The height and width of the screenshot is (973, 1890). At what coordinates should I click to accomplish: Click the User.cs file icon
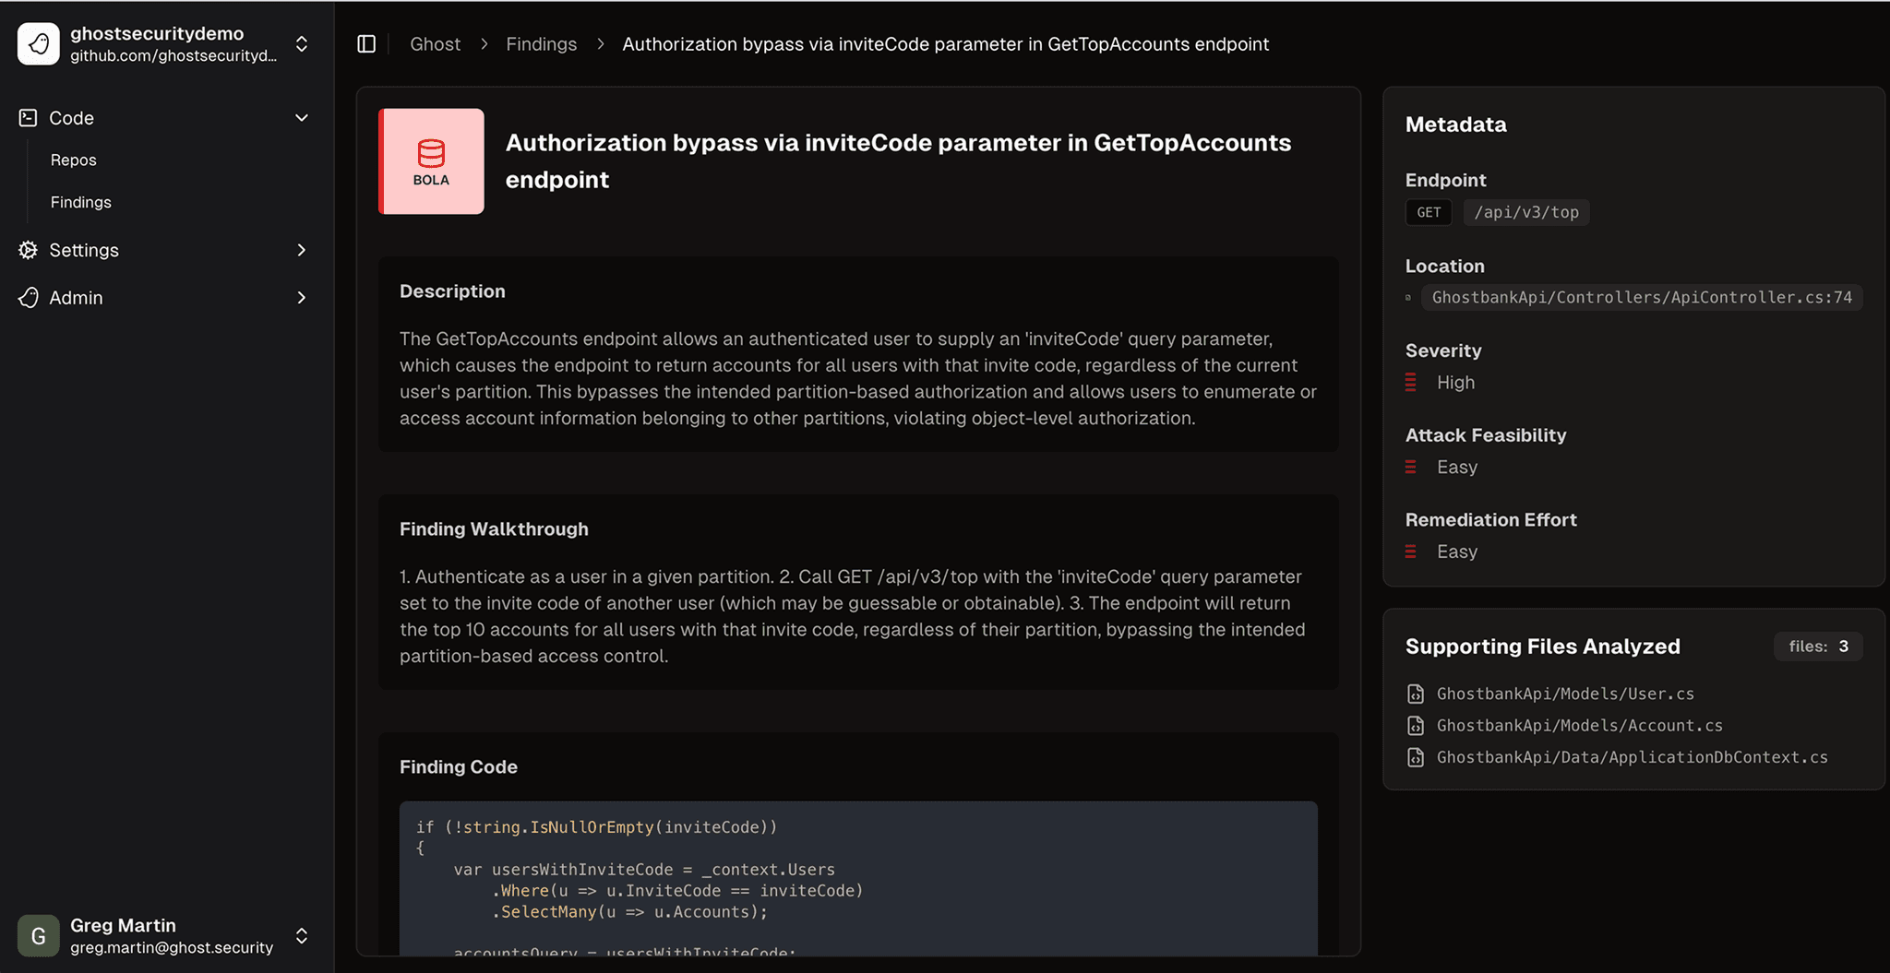1416,694
